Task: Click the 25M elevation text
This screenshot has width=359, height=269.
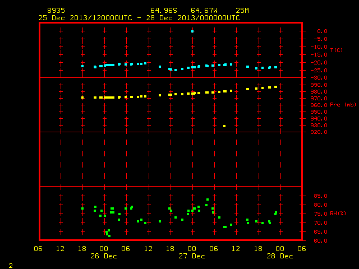Action: [242, 11]
